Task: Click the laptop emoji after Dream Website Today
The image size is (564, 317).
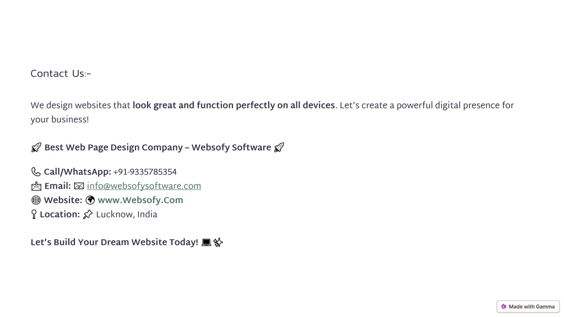Action: [x=206, y=243]
